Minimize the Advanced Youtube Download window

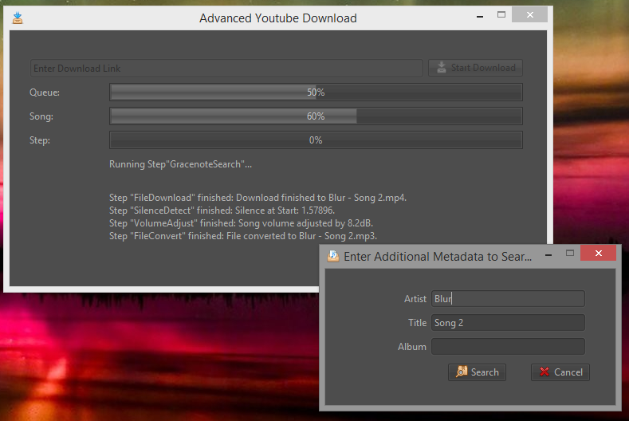(480, 16)
